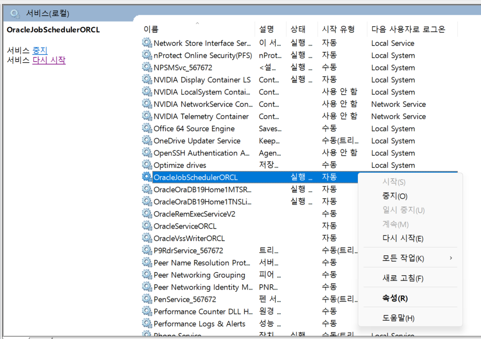The height and width of the screenshot is (339, 481).
Task: Click PenService_567672 gear icon
Action: 147,299
